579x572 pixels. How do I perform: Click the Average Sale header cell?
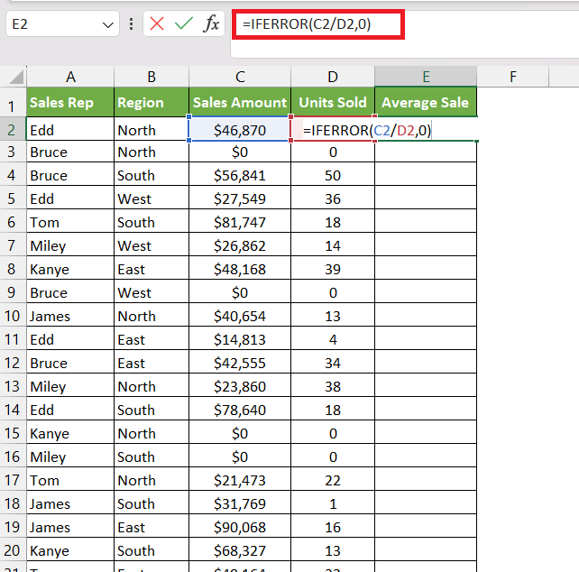[425, 103]
